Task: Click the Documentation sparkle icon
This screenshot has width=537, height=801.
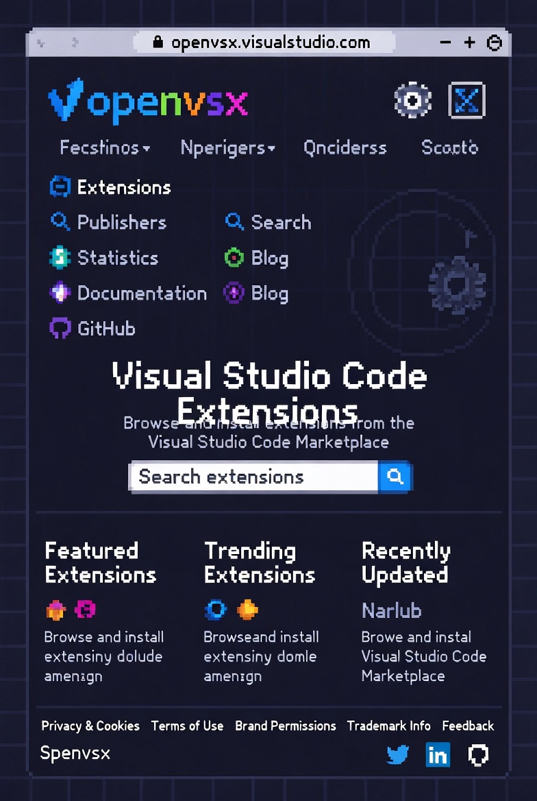Action: coord(60,294)
